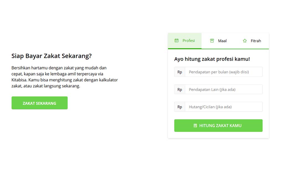Click the Rp prefix of Pendapatan Lain

[180, 89]
